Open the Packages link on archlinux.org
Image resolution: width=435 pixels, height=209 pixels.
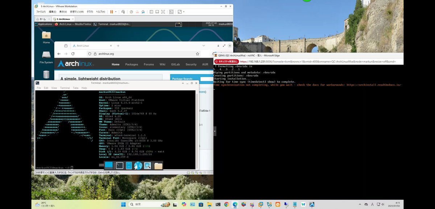click(x=132, y=64)
